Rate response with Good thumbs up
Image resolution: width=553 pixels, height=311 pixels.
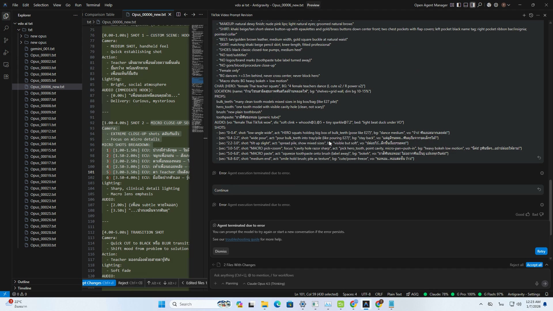[x=528, y=214]
